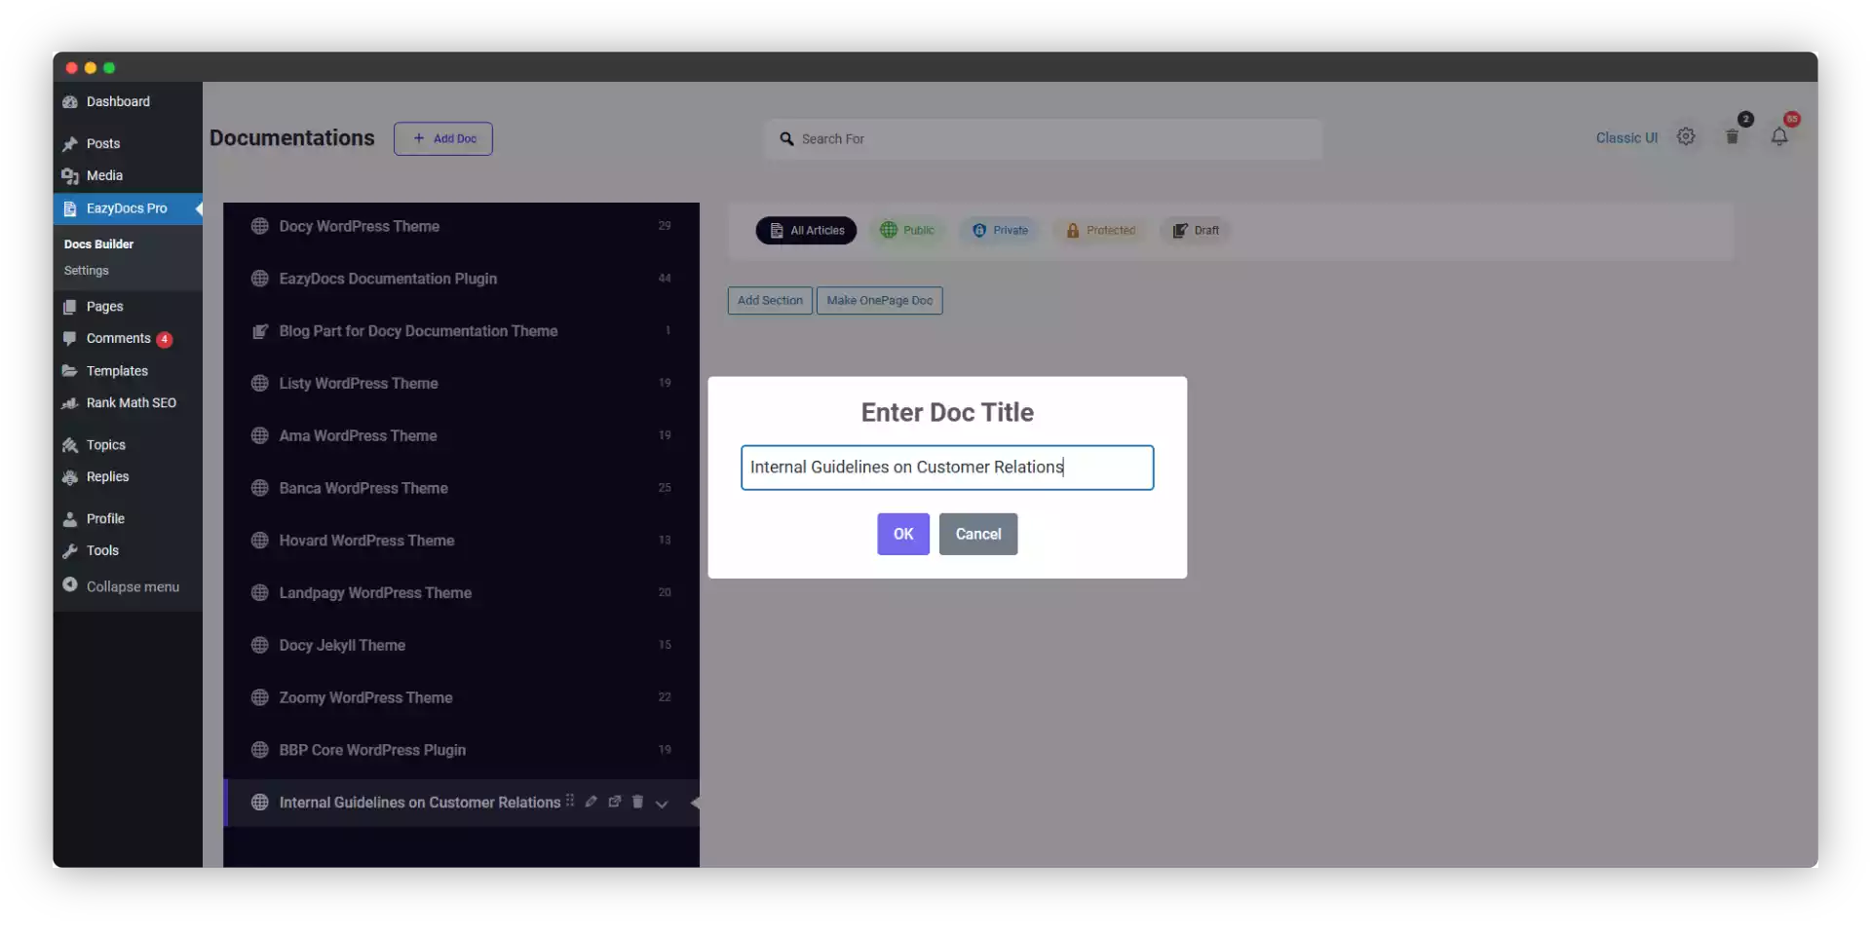Switch on the Protected articles filter
The height and width of the screenshot is (937, 1871).
click(x=1100, y=230)
